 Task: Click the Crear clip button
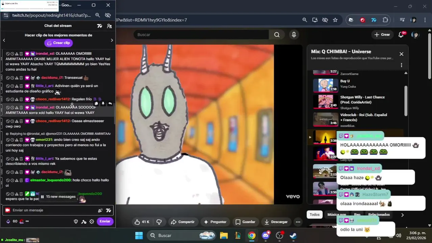coord(58,43)
